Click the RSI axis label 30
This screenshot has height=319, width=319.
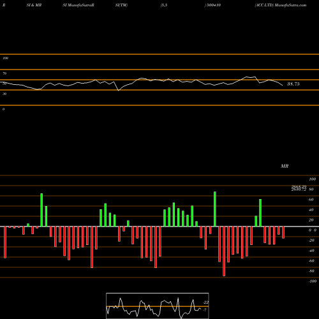4,94
